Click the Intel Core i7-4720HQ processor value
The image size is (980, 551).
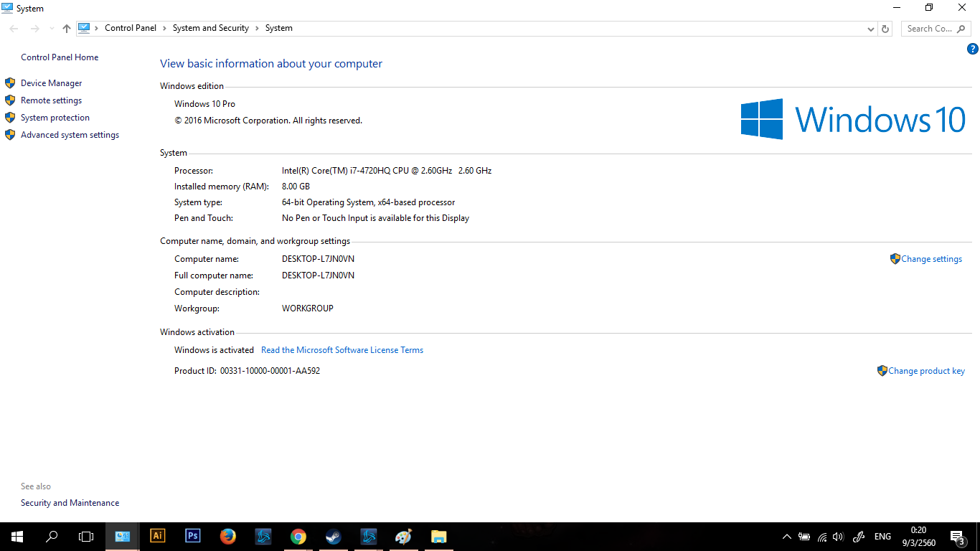pyautogui.click(x=387, y=171)
